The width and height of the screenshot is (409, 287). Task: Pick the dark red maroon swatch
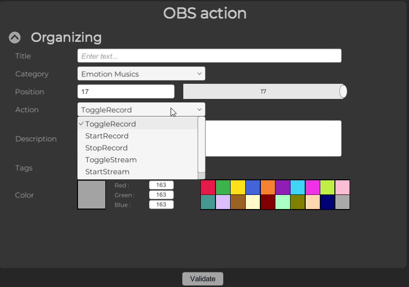point(268,202)
